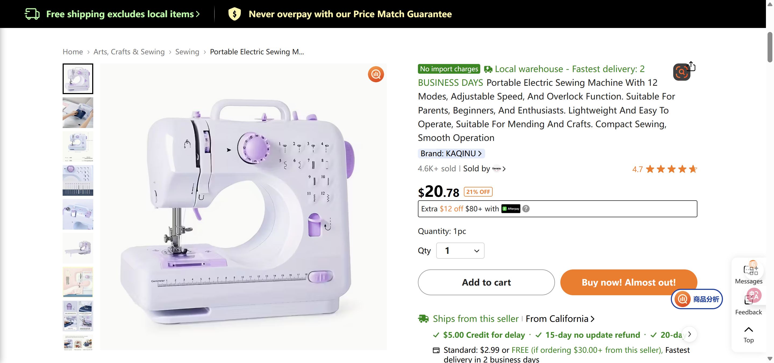Click the share icon near the top right

coord(691,66)
